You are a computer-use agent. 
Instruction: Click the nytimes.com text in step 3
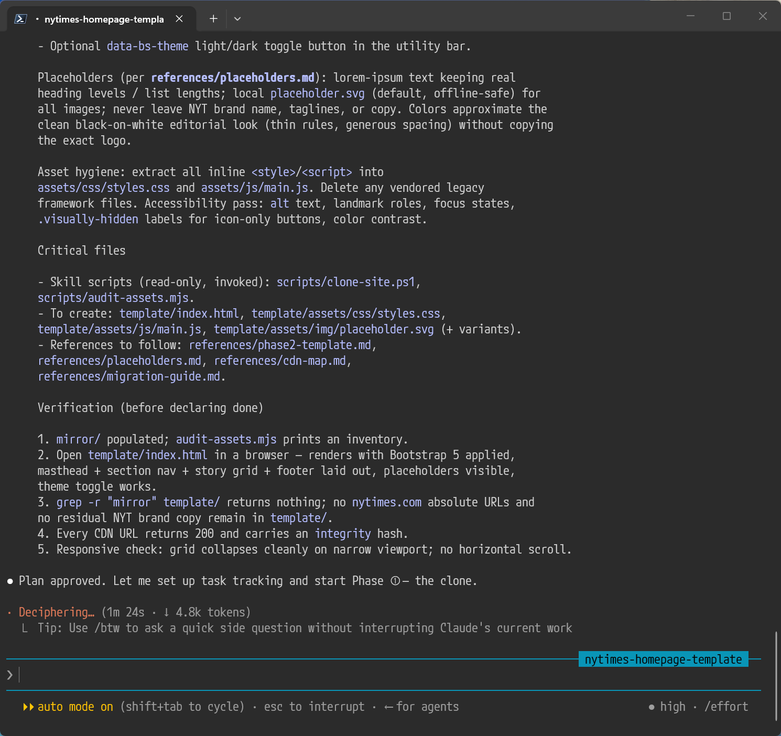(387, 502)
